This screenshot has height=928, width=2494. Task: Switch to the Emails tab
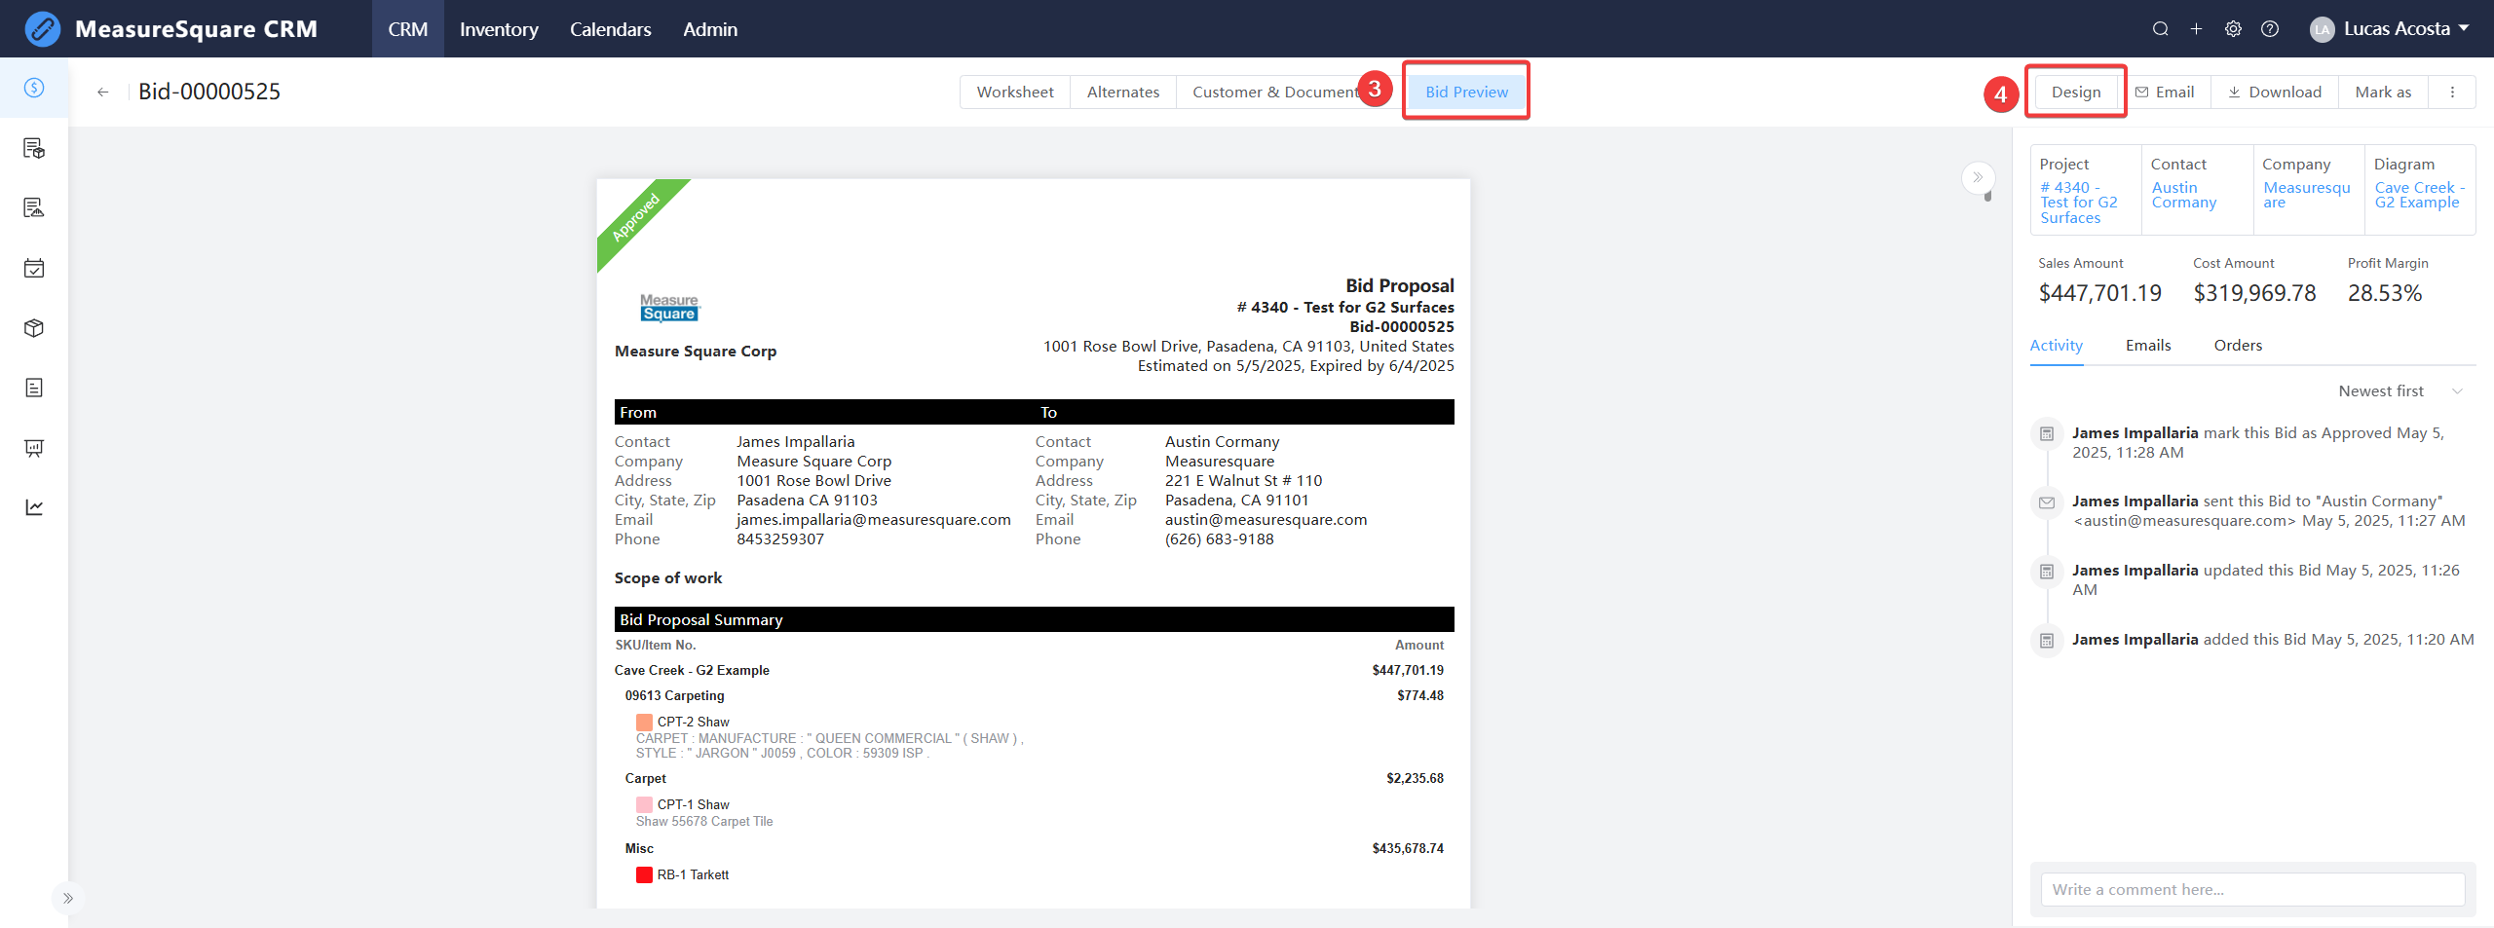point(2148,346)
